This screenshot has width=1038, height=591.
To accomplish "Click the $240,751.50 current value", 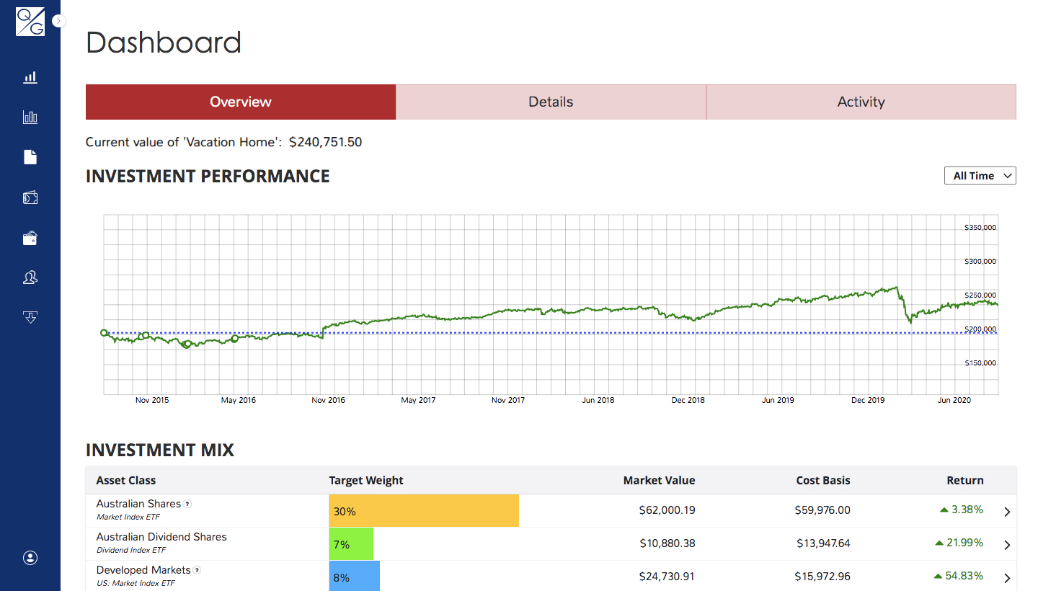I will 325,142.
